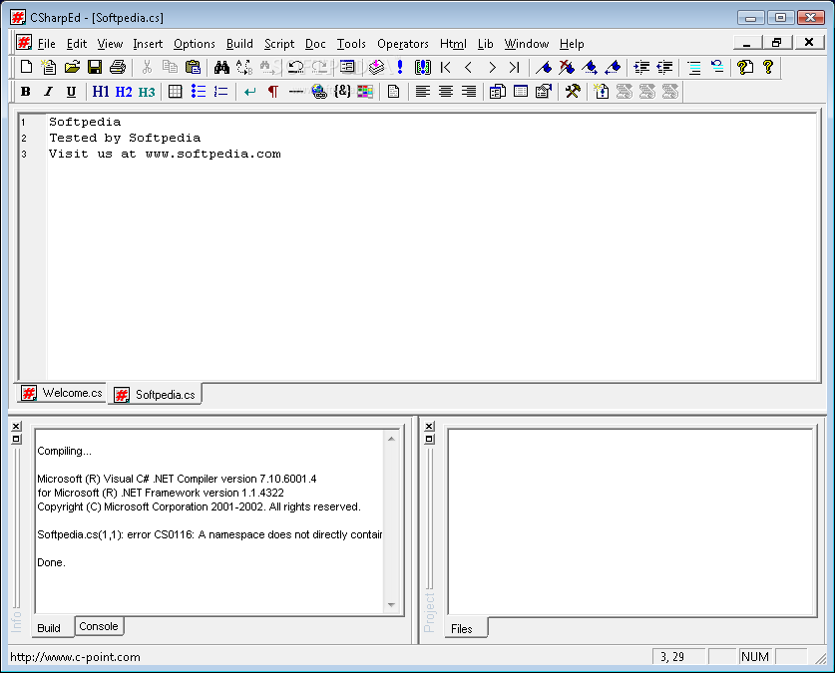
Task: Click the Replace A-to-B icon
Action: (x=244, y=67)
